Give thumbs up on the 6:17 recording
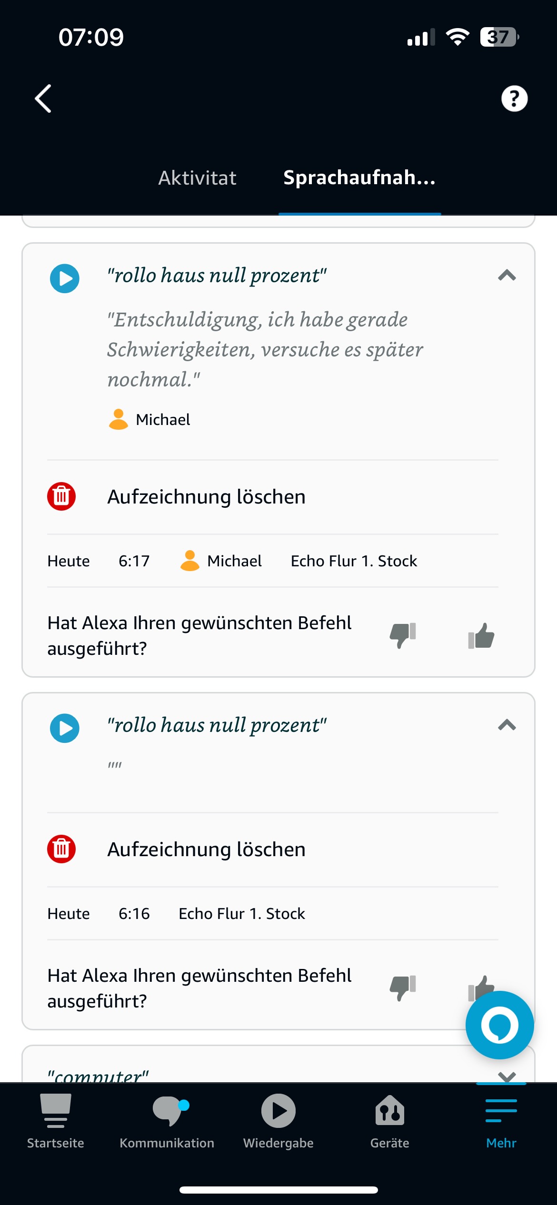 481,635
